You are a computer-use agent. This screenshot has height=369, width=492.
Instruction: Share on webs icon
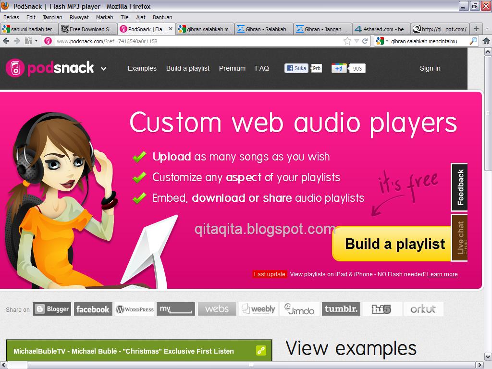tap(217, 309)
